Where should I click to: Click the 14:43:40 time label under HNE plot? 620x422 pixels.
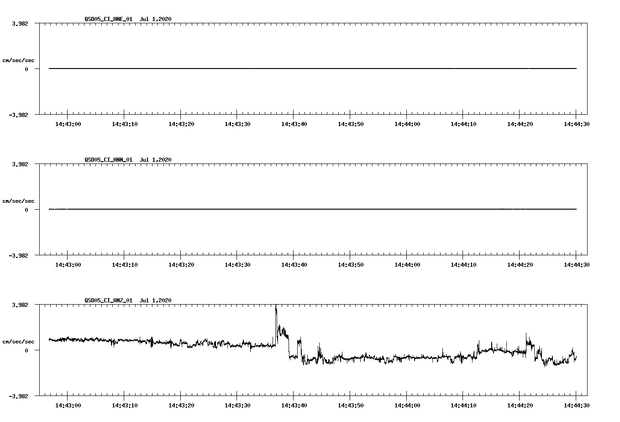coord(294,124)
